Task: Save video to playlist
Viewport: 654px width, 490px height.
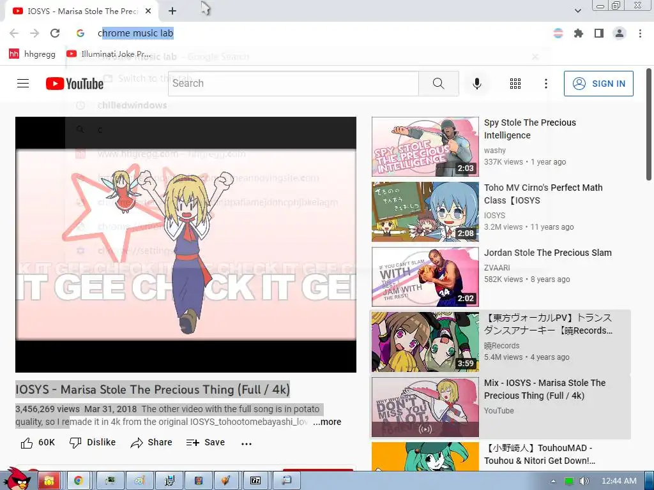Action: click(x=206, y=443)
